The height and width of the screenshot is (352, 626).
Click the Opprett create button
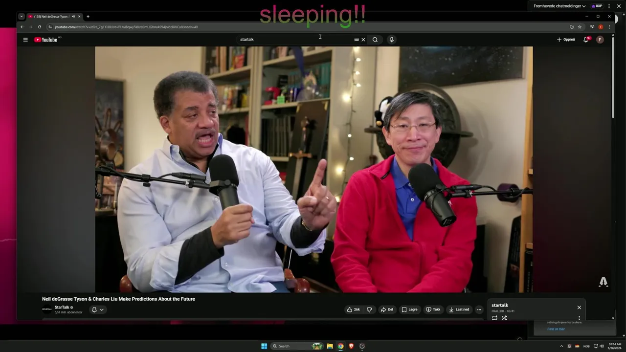click(566, 40)
